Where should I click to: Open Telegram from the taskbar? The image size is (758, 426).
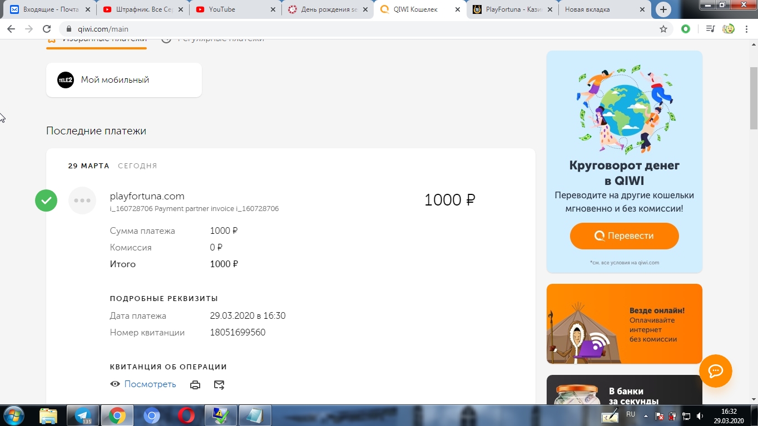83,415
